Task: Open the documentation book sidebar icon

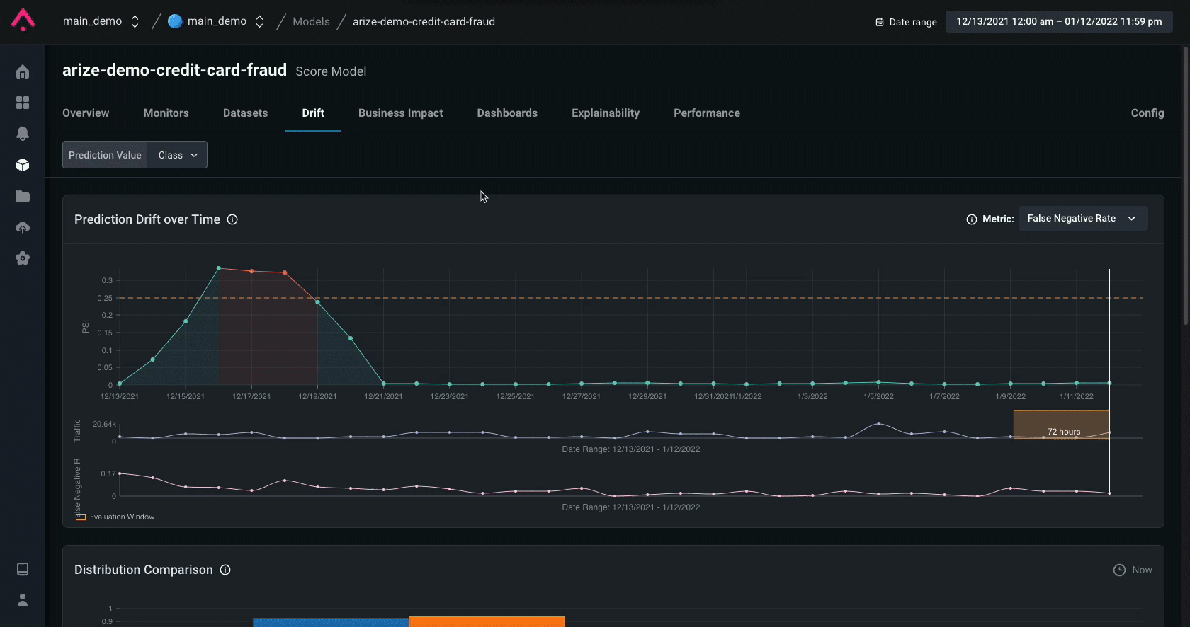Action: click(x=23, y=569)
